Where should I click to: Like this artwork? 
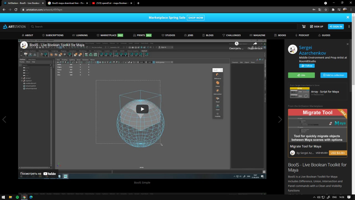point(301,75)
